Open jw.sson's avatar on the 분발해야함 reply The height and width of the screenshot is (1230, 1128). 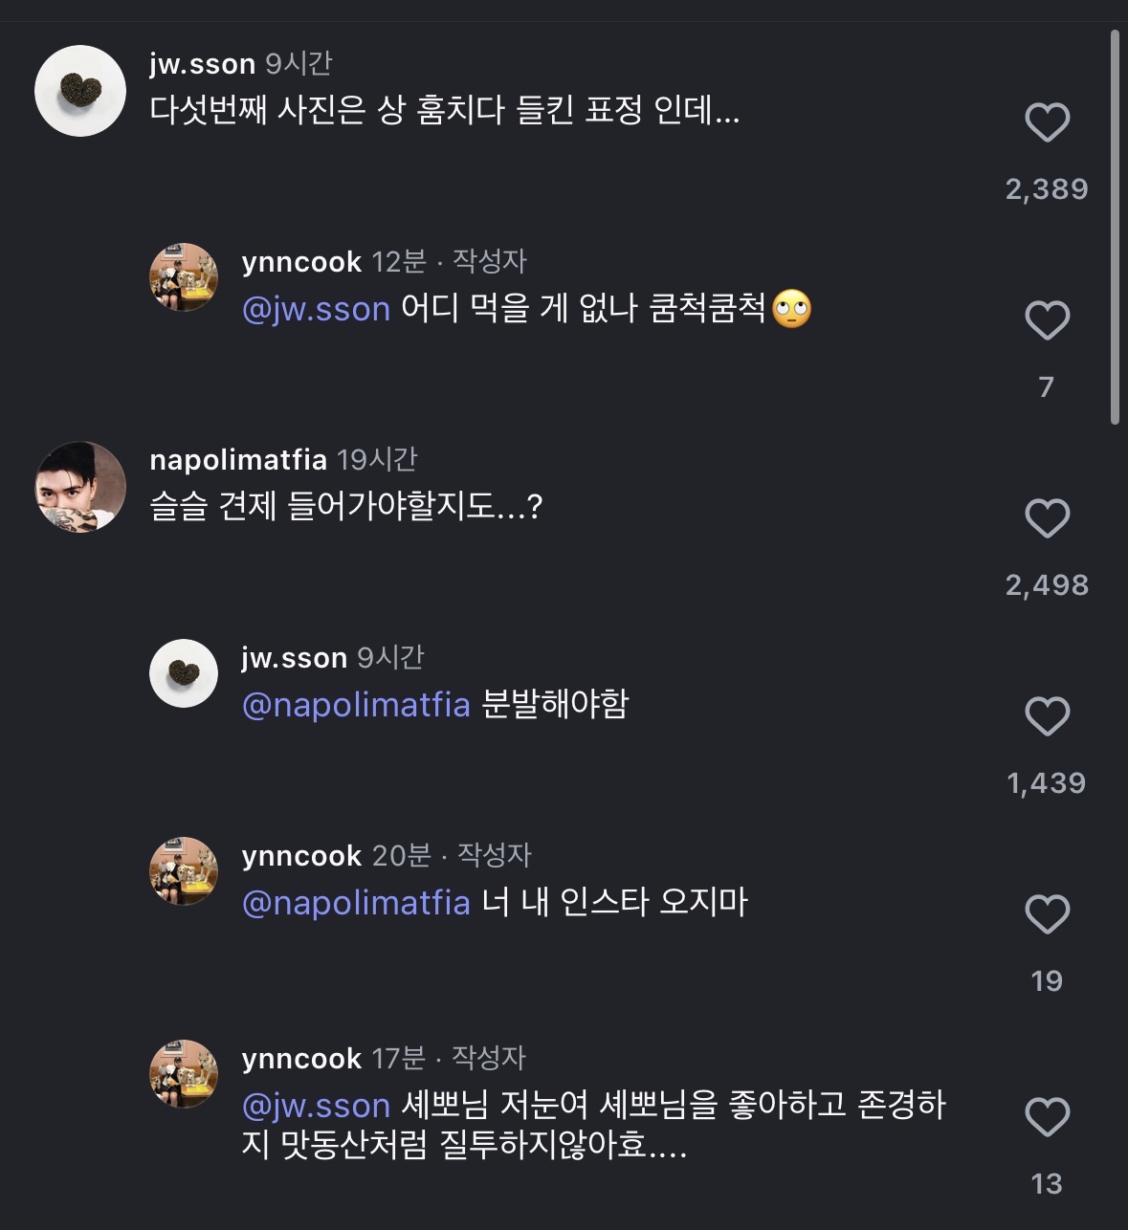(x=184, y=673)
